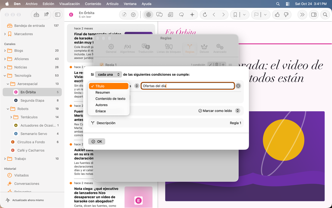Choose 'Enlace' in the field menu
This screenshot has width=332, height=208.
click(x=109, y=111)
